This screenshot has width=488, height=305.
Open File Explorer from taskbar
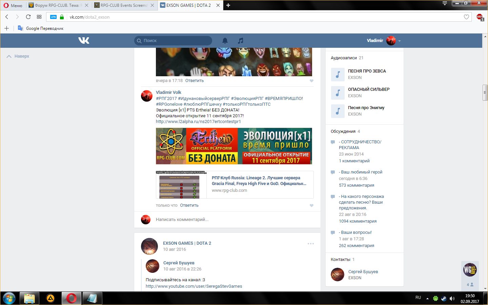(29, 299)
